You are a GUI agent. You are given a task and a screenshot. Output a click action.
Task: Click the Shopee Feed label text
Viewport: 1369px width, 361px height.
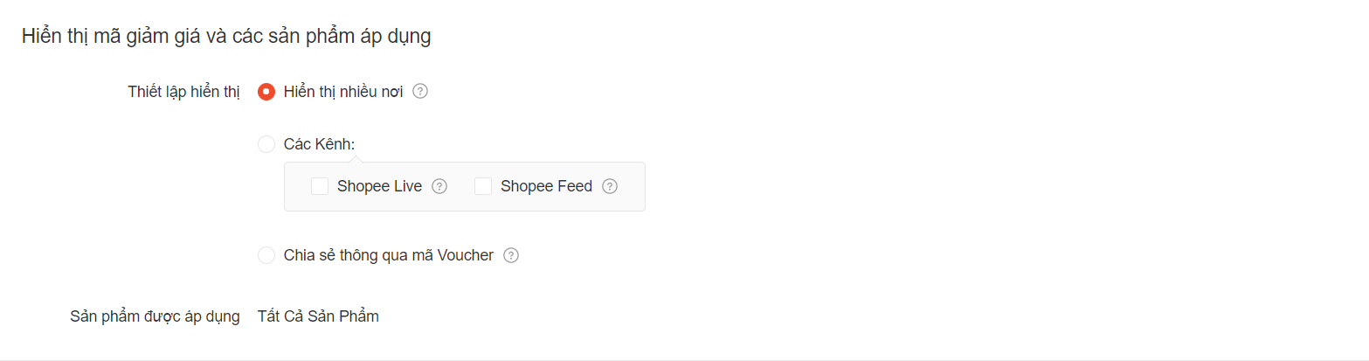point(546,186)
